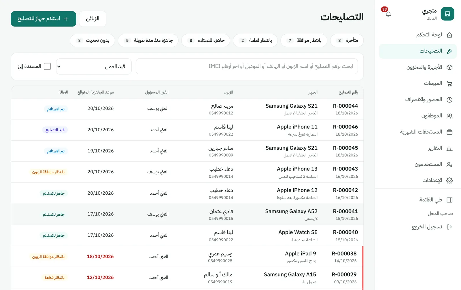461x290 pixels.
Task: Click overdue date 12/10/2026
Action: (100, 278)
